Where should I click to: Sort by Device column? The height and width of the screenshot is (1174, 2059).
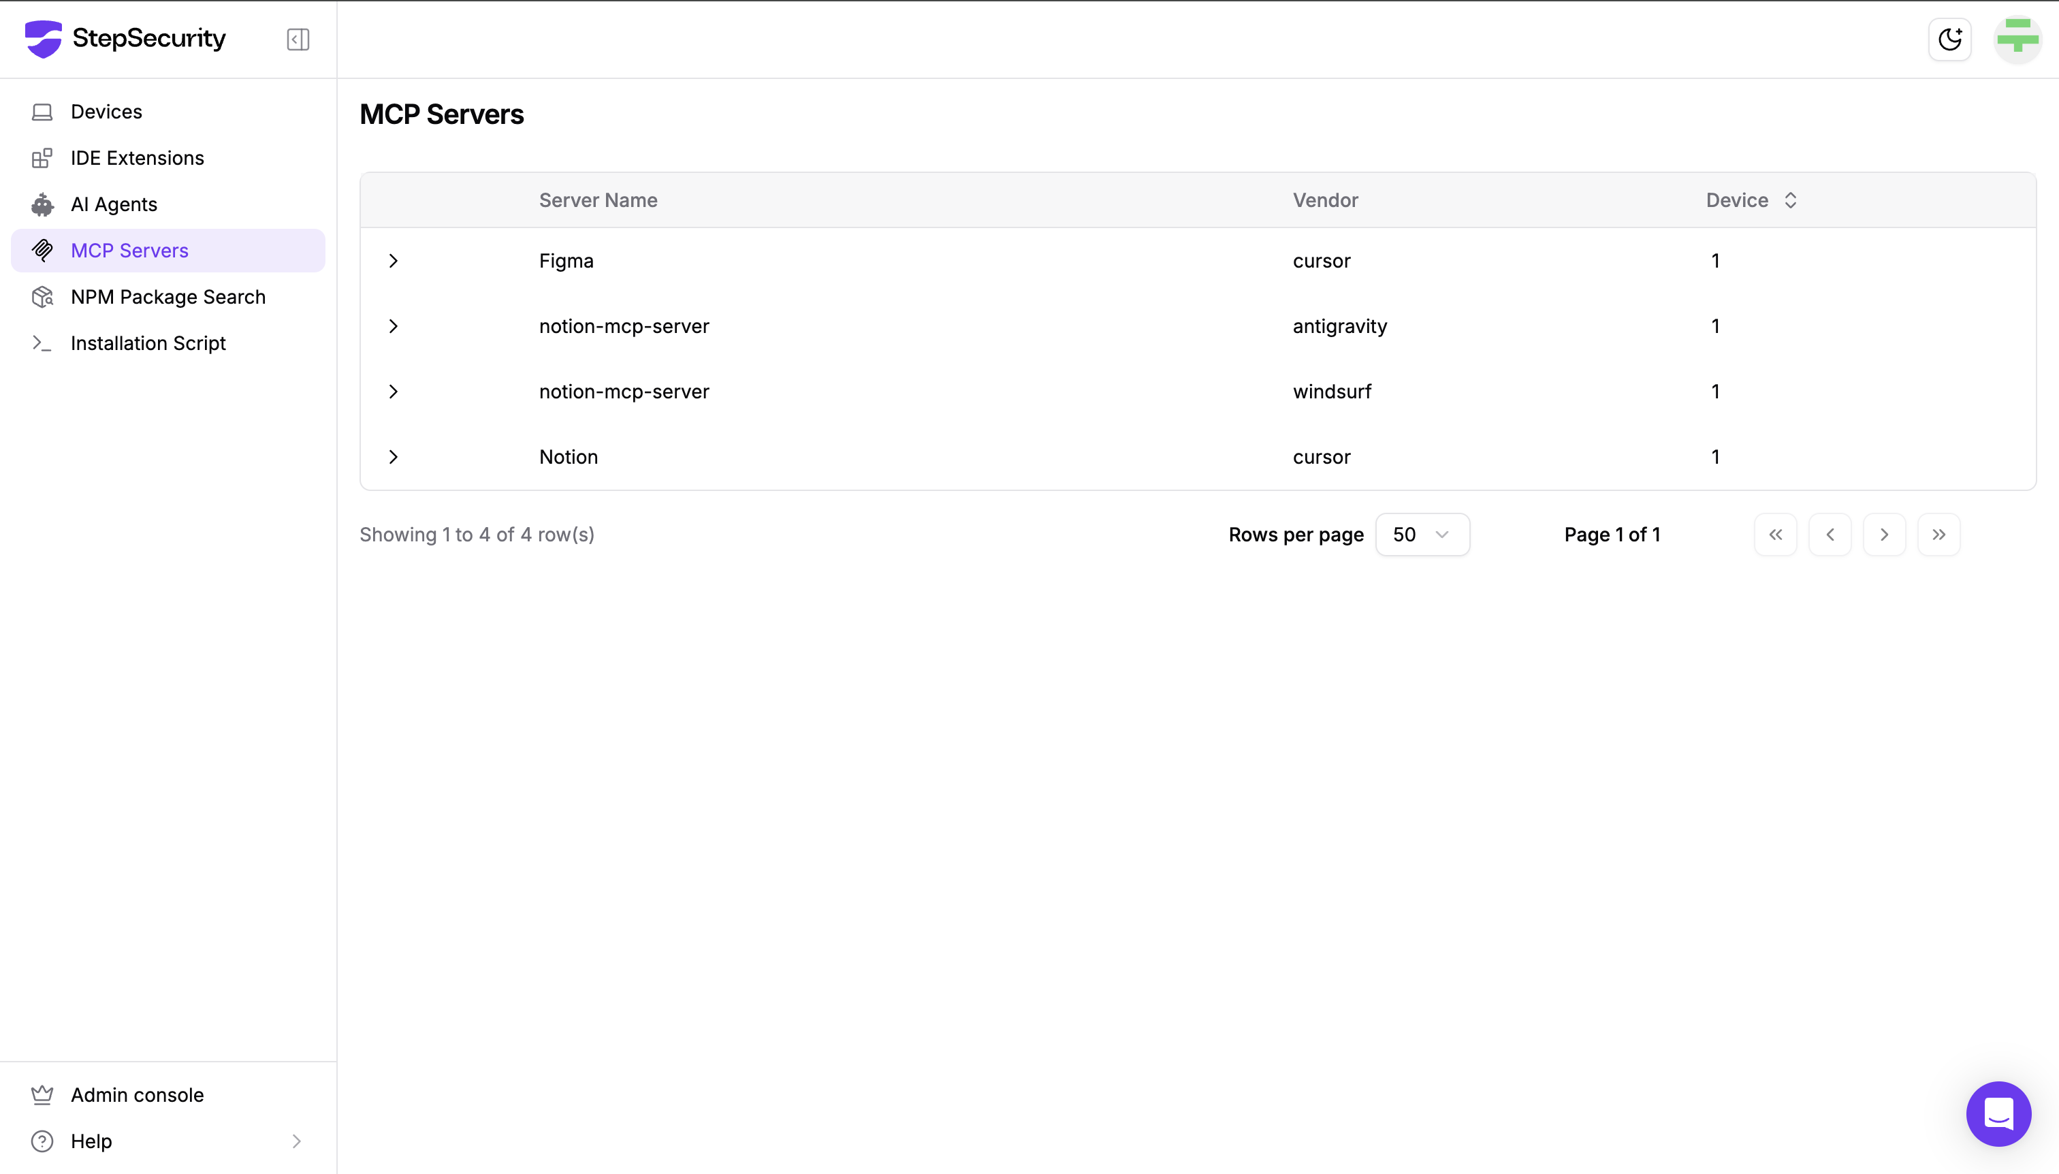point(1790,200)
